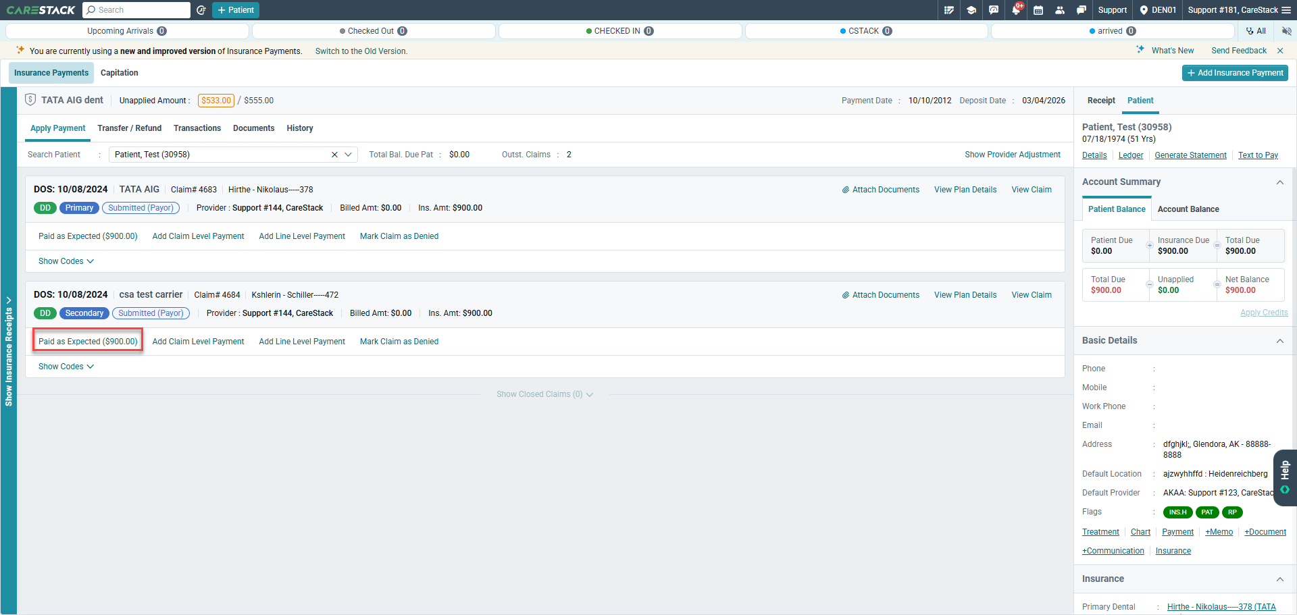The image size is (1297, 615).
Task: Click the TATA AIG dent shield icon
Action: (x=30, y=100)
